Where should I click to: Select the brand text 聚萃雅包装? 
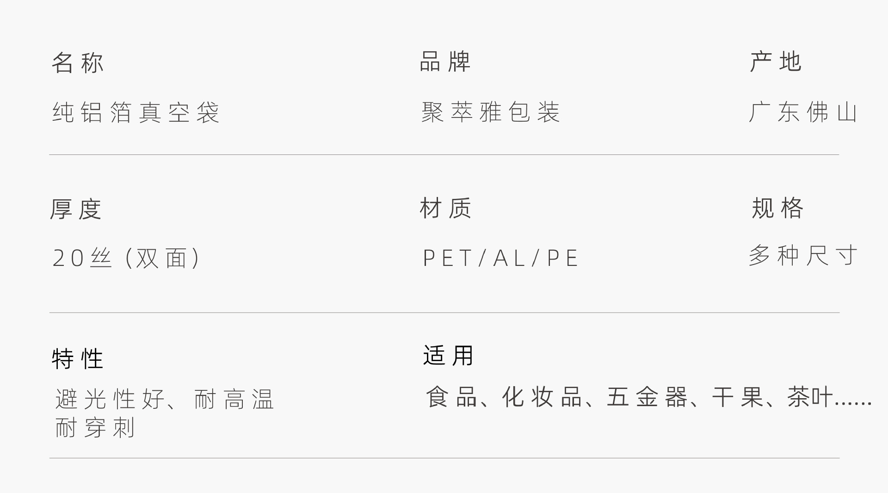point(491,112)
